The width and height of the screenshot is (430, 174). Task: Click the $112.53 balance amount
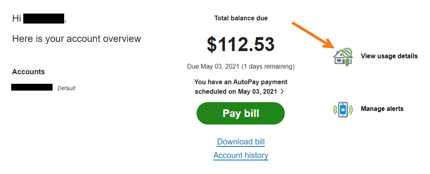(241, 44)
